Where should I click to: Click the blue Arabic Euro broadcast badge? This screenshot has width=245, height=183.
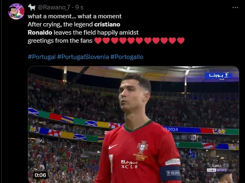coord(218,76)
